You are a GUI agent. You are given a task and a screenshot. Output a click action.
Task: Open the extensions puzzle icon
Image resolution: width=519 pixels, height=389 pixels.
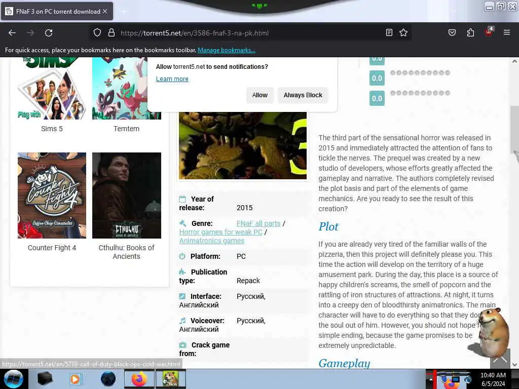coord(470,32)
